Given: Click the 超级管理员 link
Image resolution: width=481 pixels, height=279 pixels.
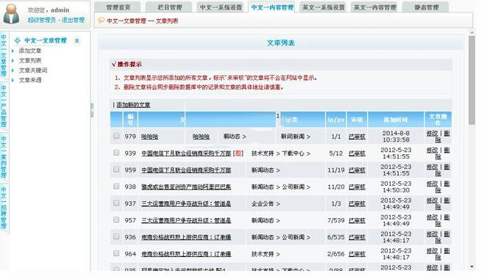Looking at the screenshot, I should click(42, 21).
